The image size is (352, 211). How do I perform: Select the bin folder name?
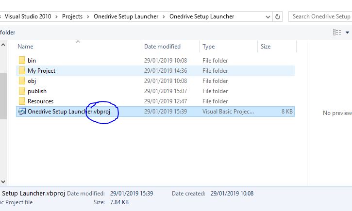[32, 61]
